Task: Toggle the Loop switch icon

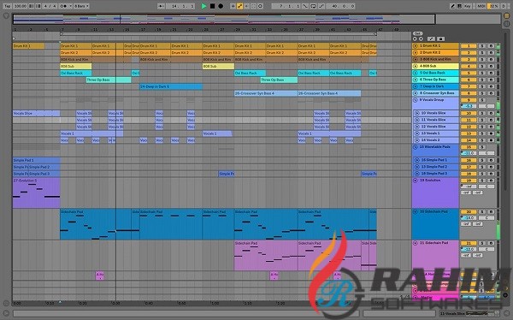Action: tap(313, 6)
